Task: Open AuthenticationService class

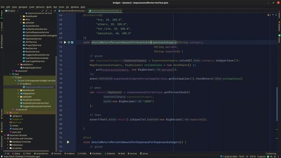Action: point(35,29)
